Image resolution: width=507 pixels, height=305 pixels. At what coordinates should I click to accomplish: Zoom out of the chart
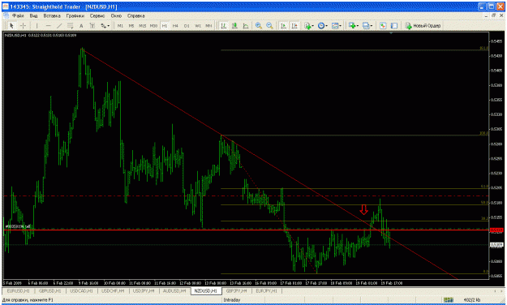point(269,25)
